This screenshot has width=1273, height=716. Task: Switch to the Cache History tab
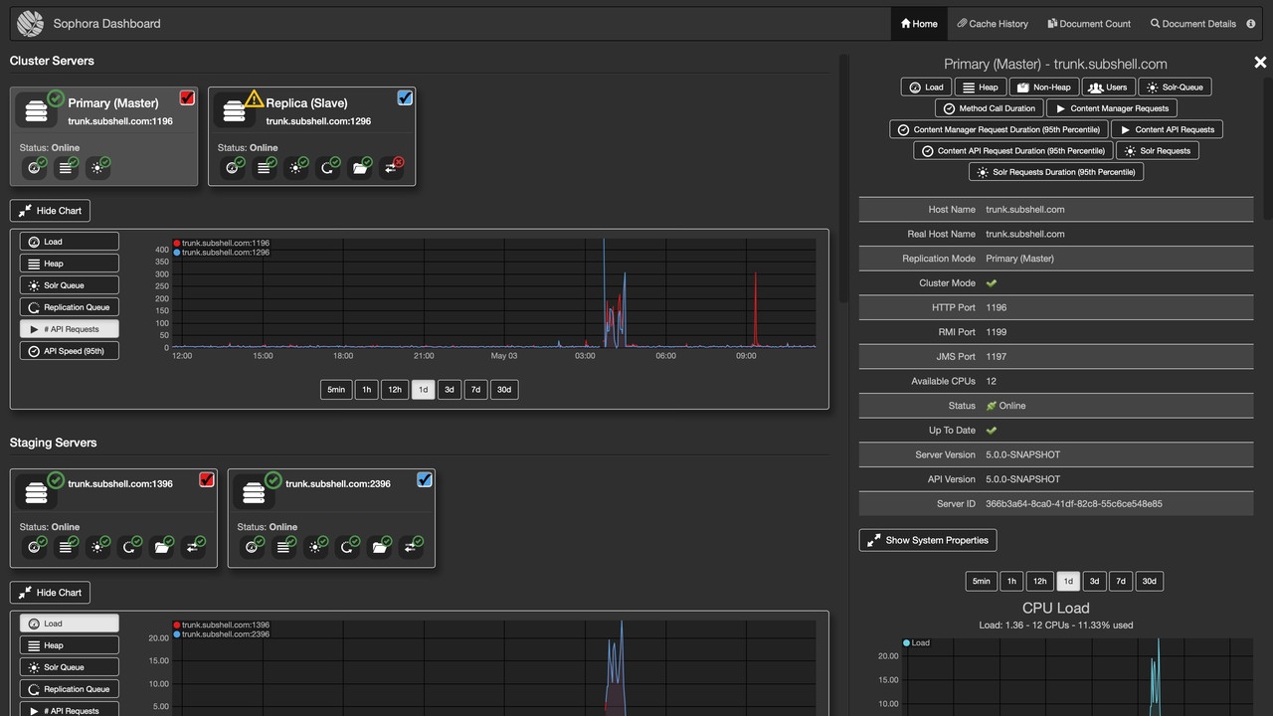coord(992,23)
